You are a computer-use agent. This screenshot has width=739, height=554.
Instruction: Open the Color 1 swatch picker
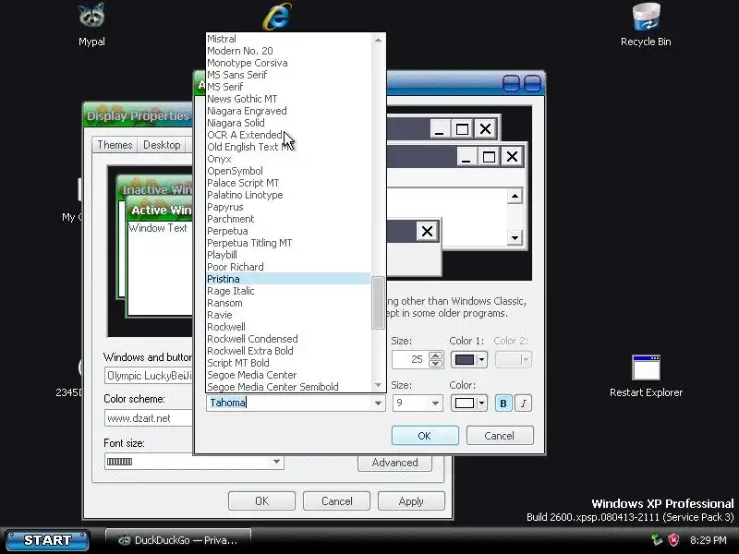[468, 360]
